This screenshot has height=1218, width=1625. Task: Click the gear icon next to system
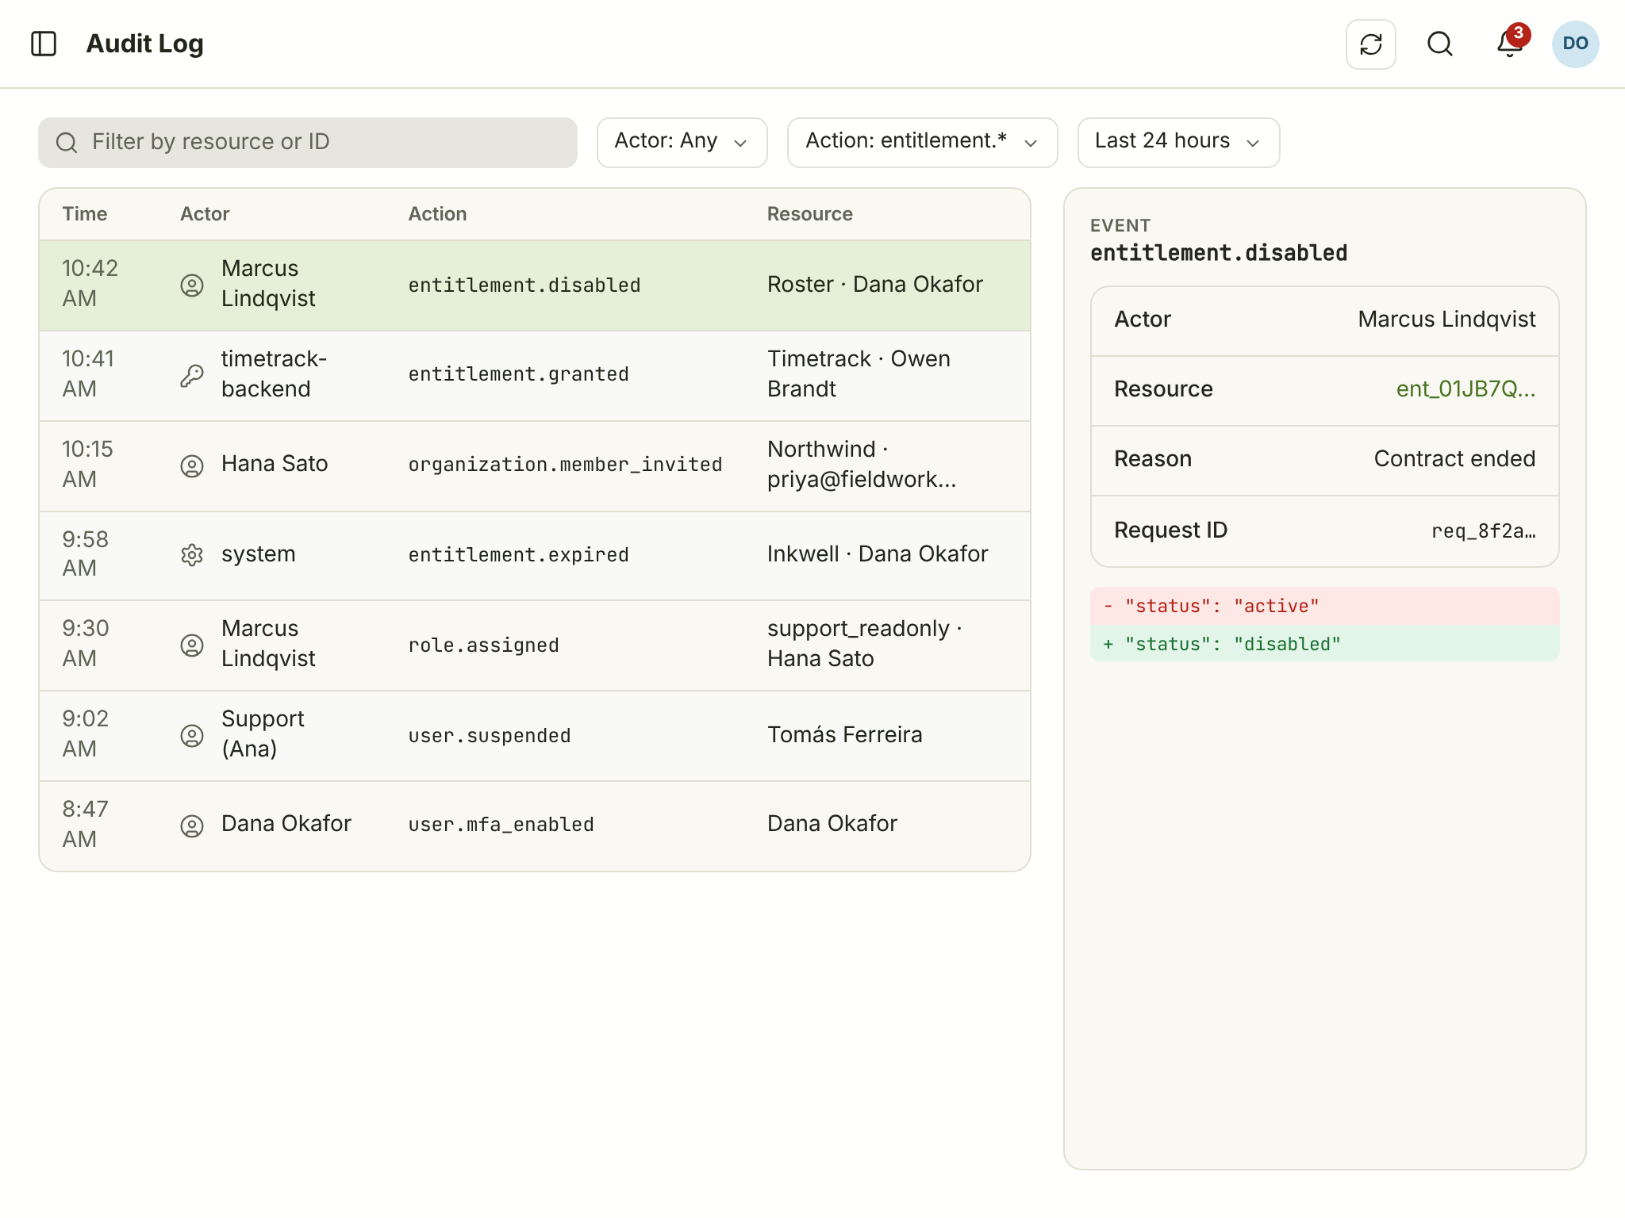click(x=192, y=554)
